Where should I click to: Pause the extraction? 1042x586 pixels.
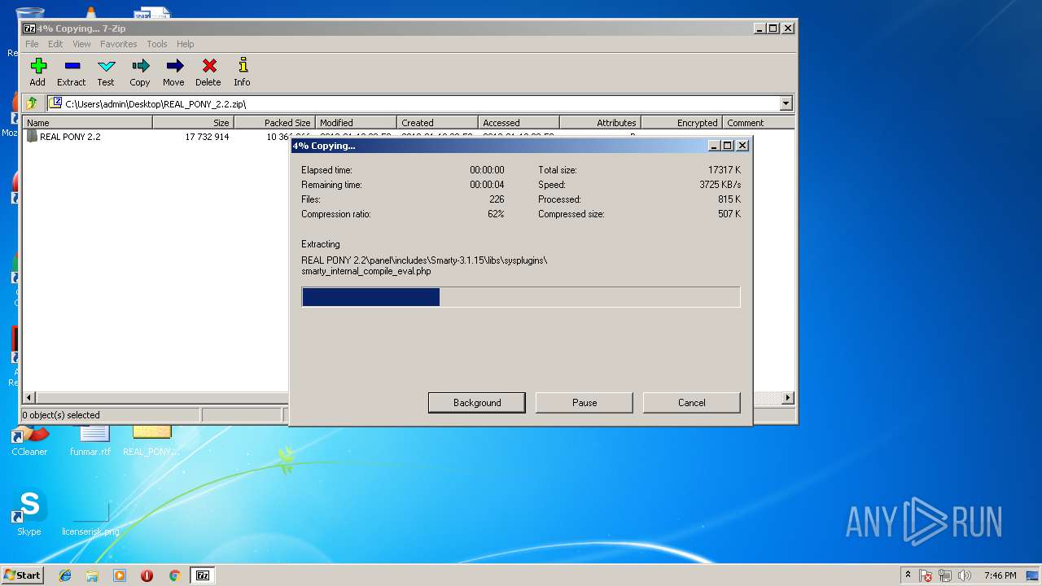pyautogui.click(x=584, y=403)
